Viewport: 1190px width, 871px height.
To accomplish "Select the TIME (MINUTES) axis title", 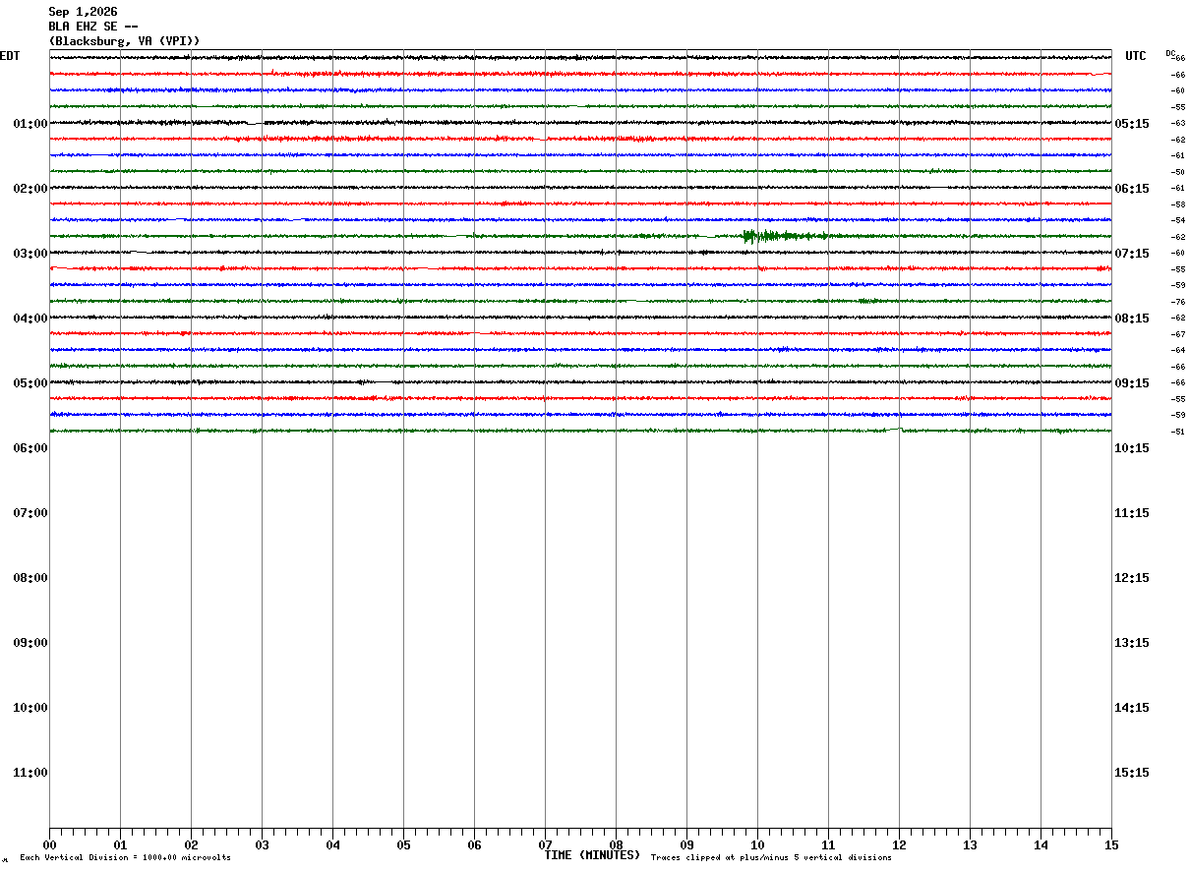I will tap(592, 855).
